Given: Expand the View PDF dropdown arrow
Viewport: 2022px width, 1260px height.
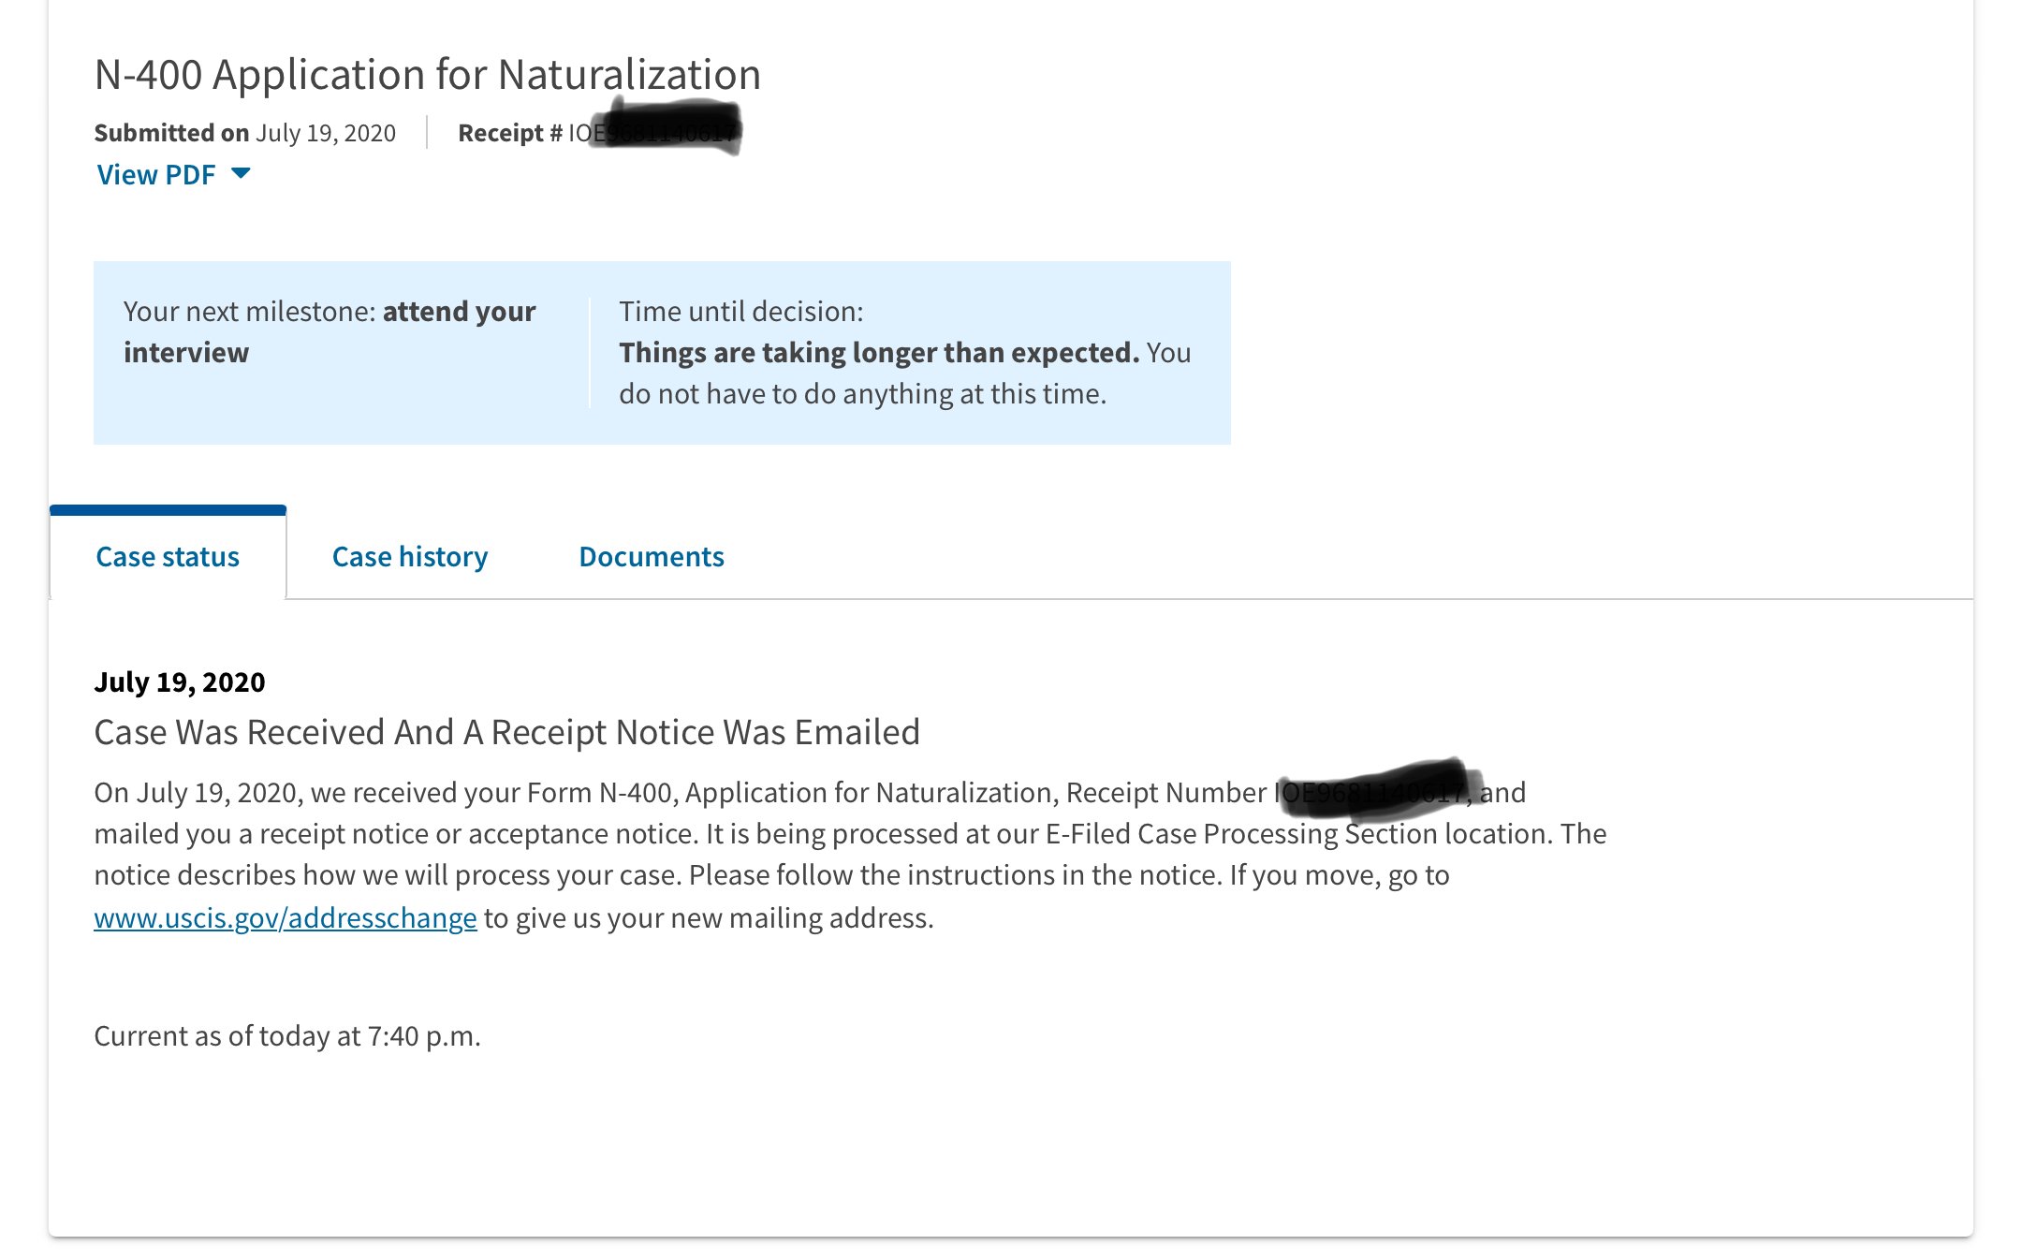Looking at the screenshot, I should tap(241, 174).
